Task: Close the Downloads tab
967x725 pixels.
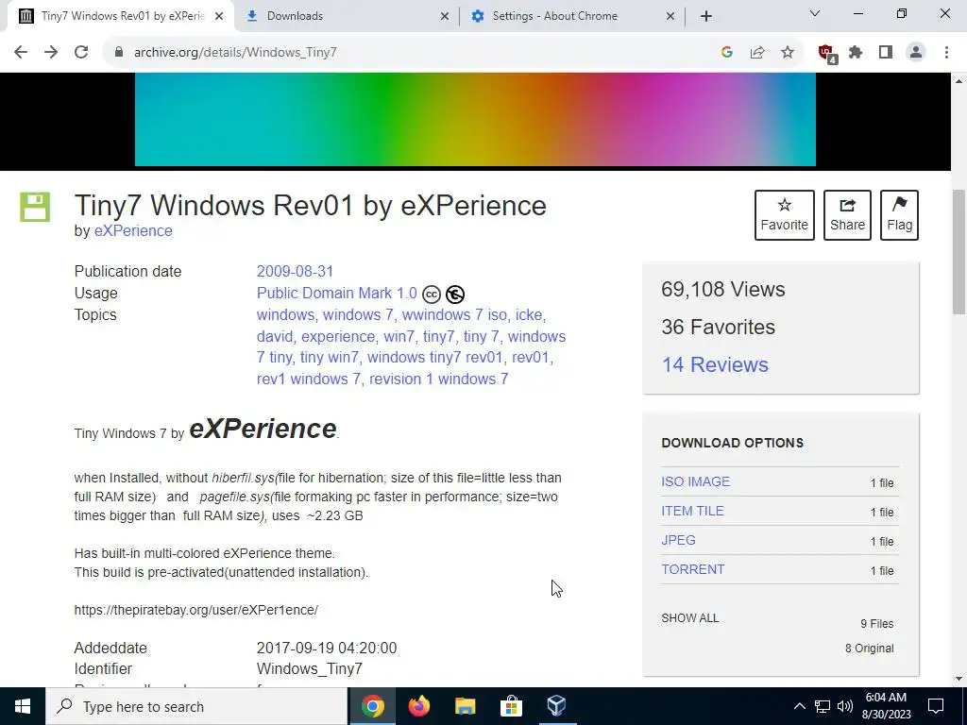Action: pos(445,17)
